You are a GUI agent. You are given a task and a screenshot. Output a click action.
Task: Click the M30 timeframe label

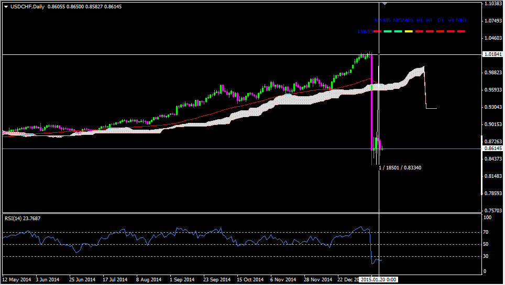coord(408,20)
